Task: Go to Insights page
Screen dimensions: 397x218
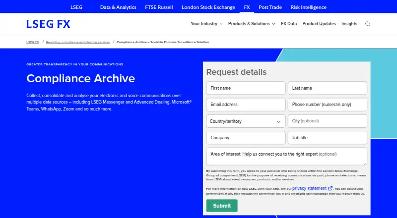Action: [349, 24]
